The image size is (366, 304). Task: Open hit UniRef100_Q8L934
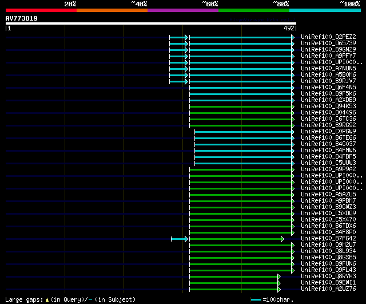tap(328, 251)
